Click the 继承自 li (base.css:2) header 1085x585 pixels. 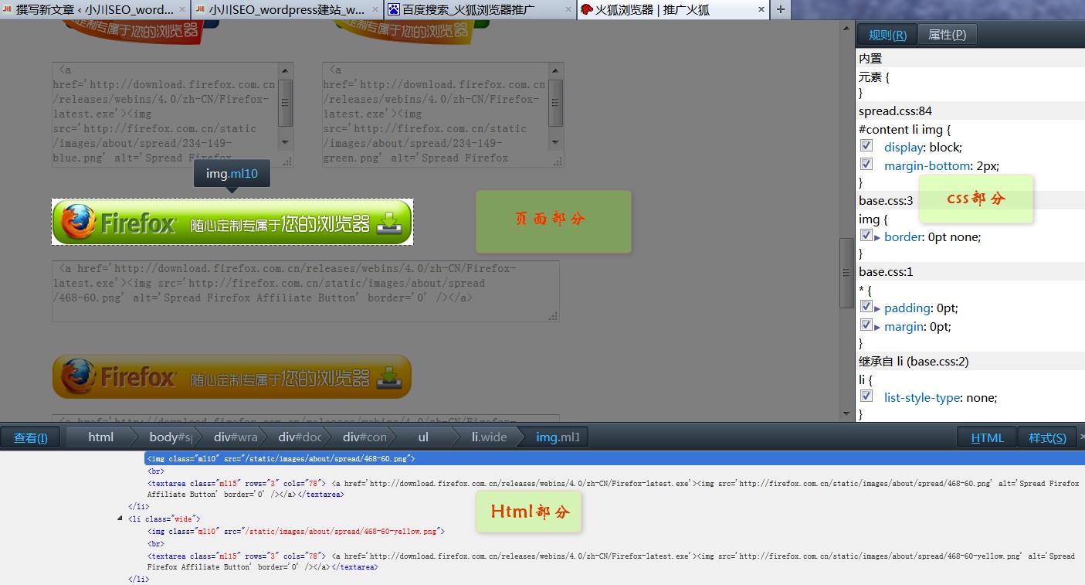click(x=914, y=361)
